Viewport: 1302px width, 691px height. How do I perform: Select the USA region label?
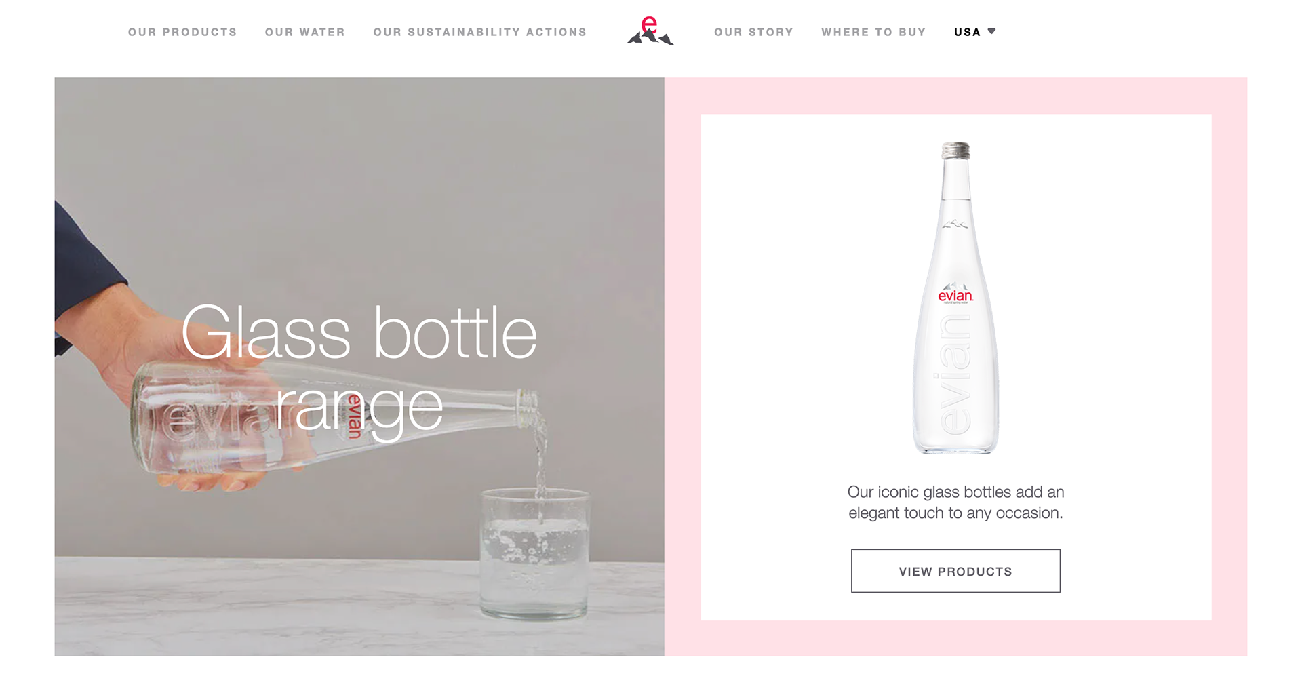(x=967, y=32)
